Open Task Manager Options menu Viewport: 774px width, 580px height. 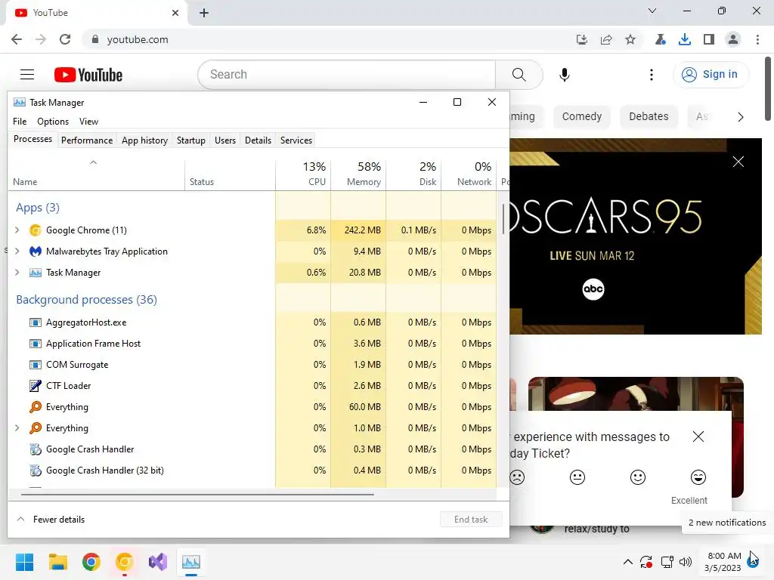click(x=53, y=122)
